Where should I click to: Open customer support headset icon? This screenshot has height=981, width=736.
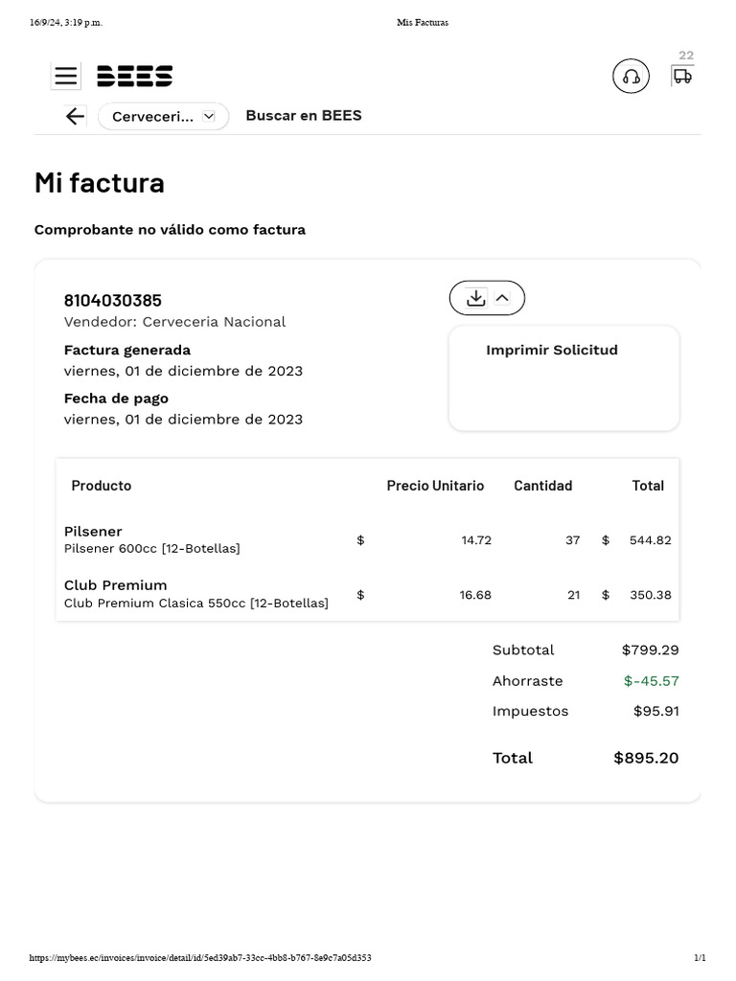pyautogui.click(x=631, y=77)
